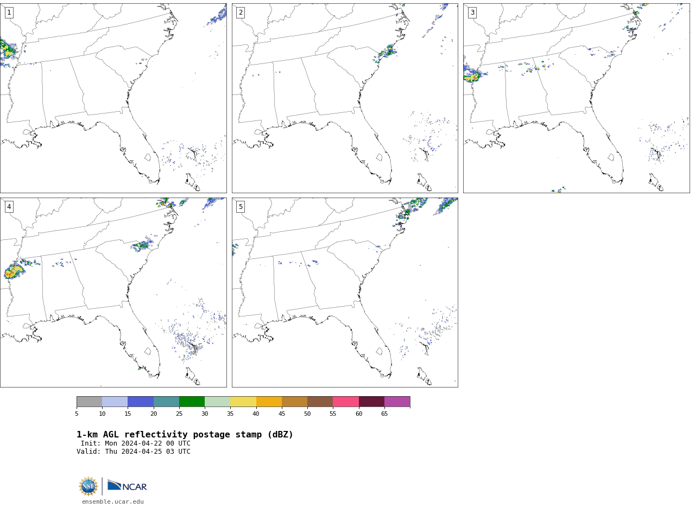The height and width of the screenshot is (508, 695).
Task: Click the panel number label 4
Action: coord(9,207)
